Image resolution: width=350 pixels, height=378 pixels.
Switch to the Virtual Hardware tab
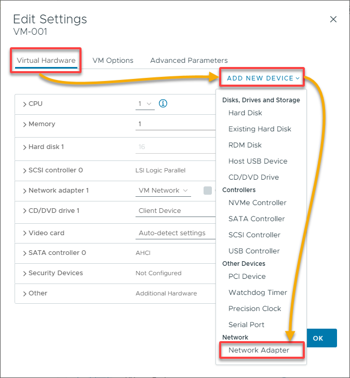(46, 60)
